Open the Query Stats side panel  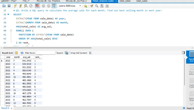pyautogui.click(x=191, y=96)
